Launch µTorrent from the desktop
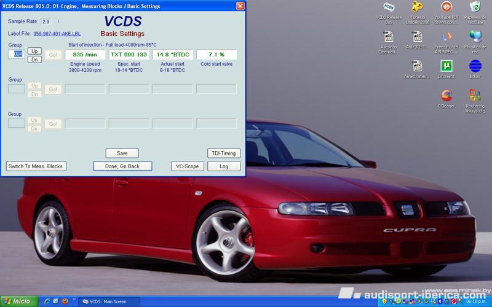492x307 pixels. pyautogui.click(x=446, y=69)
